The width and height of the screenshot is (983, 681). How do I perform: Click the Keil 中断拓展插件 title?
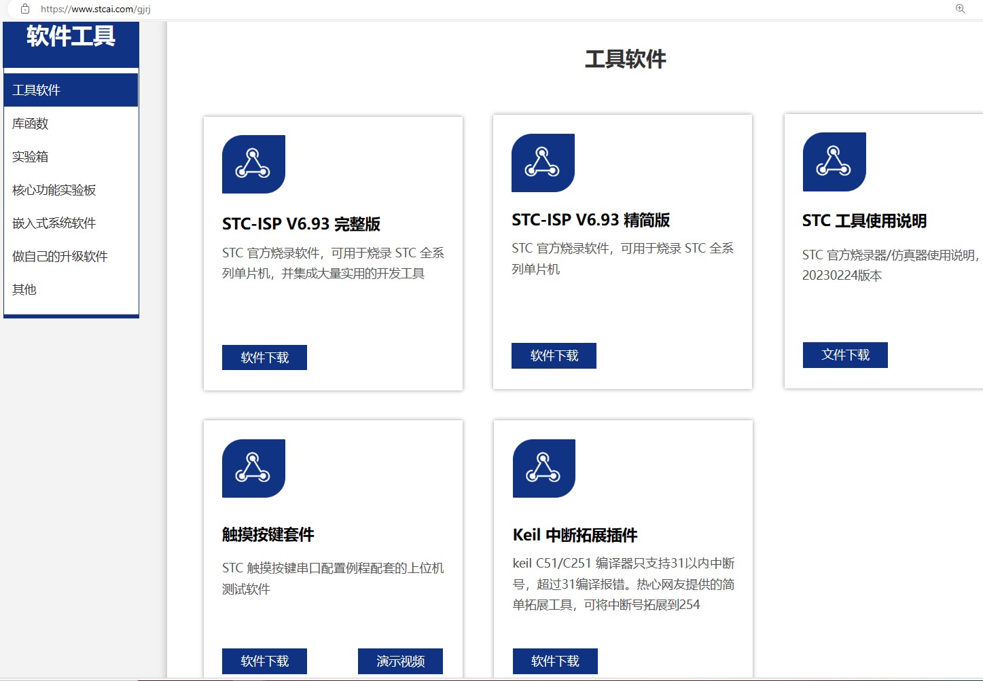pyautogui.click(x=575, y=535)
